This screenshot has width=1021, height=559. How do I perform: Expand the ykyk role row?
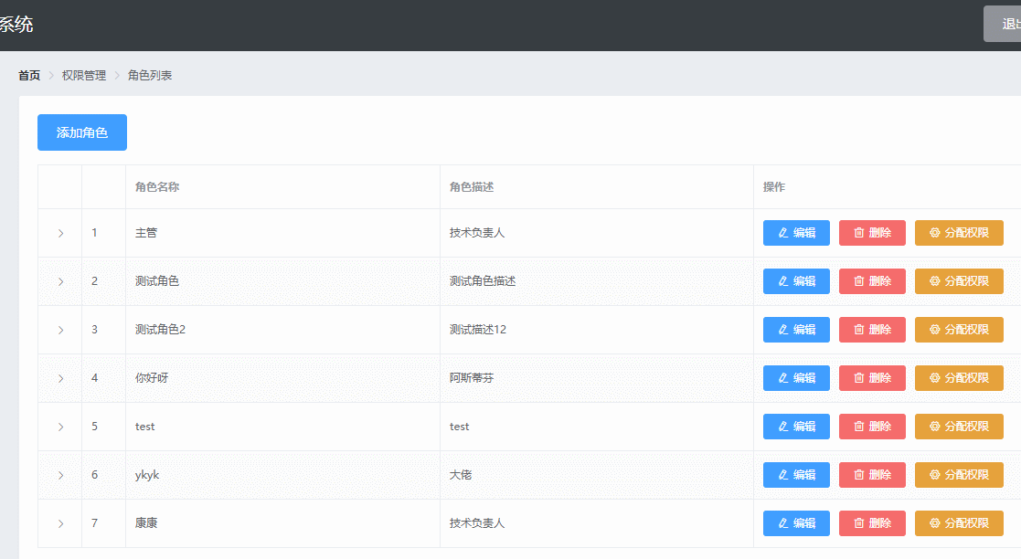(60, 475)
